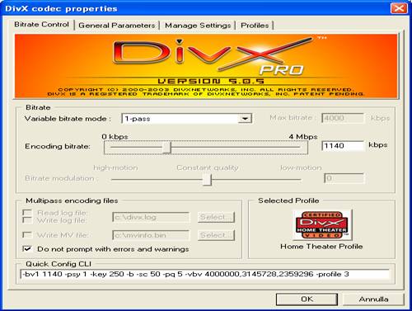The width and height of the screenshot is (412, 311).
Task: Click the DivX Certified Home Theater icon
Action: point(321,224)
